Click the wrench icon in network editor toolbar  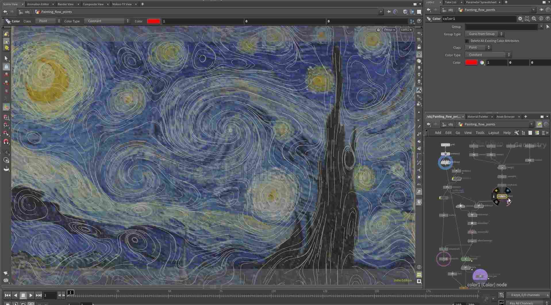[x=516, y=133]
